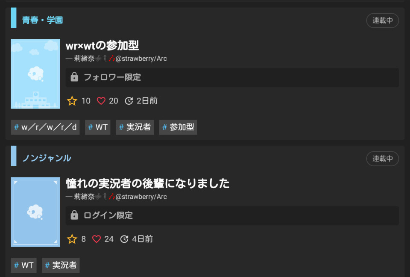Click the update clock icon beside 4日前
This screenshot has width=410, height=277.
pyautogui.click(x=124, y=239)
